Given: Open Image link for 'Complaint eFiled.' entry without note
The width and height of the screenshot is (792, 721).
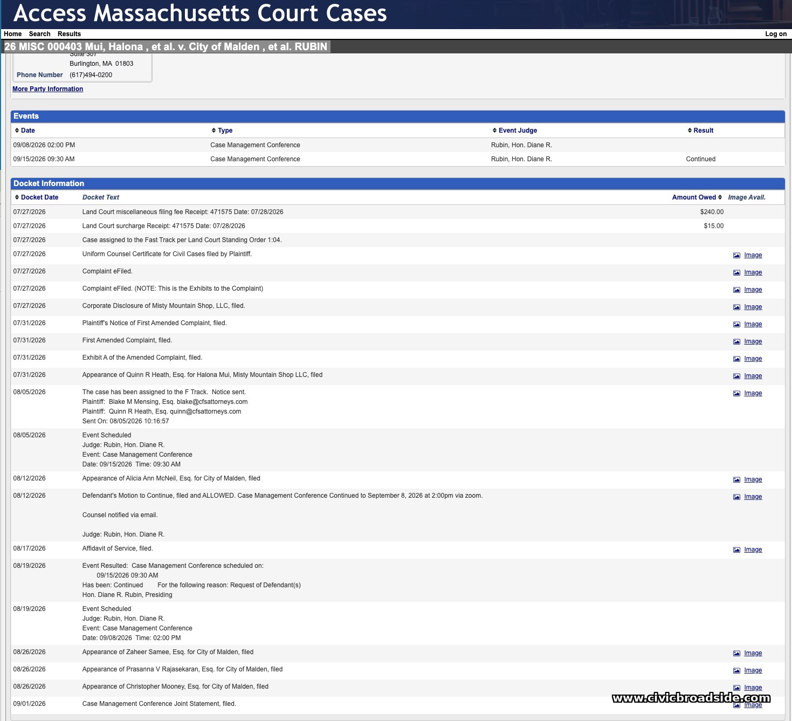Looking at the screenshot, I should pos(753,273).
